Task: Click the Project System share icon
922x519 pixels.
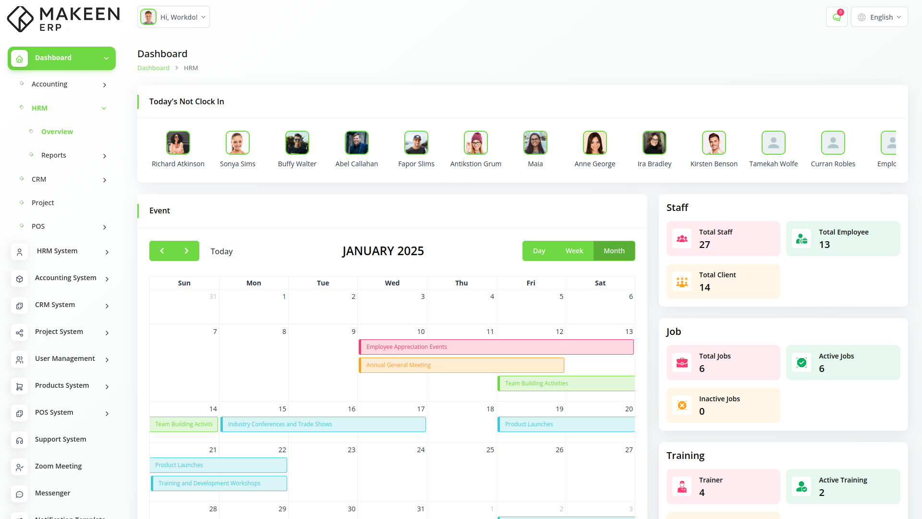Action: coord(20,333)
